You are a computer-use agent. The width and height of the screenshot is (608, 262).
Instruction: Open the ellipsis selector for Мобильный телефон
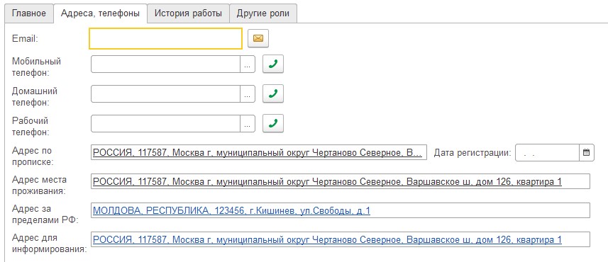coord(248,64)
